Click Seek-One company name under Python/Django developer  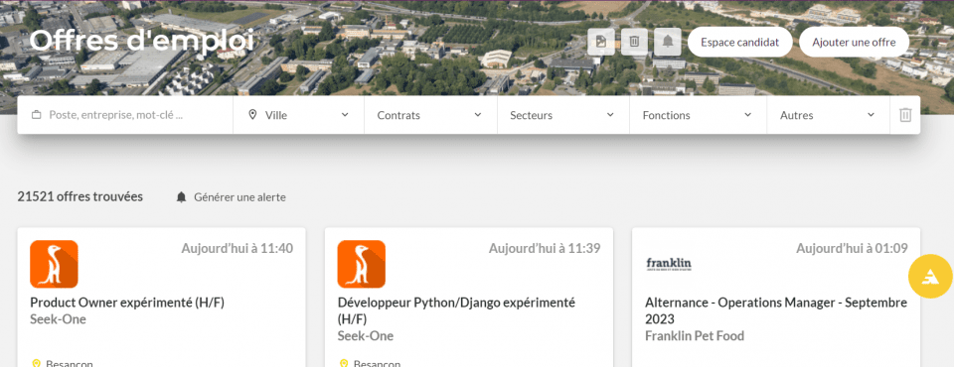(365, 336)
